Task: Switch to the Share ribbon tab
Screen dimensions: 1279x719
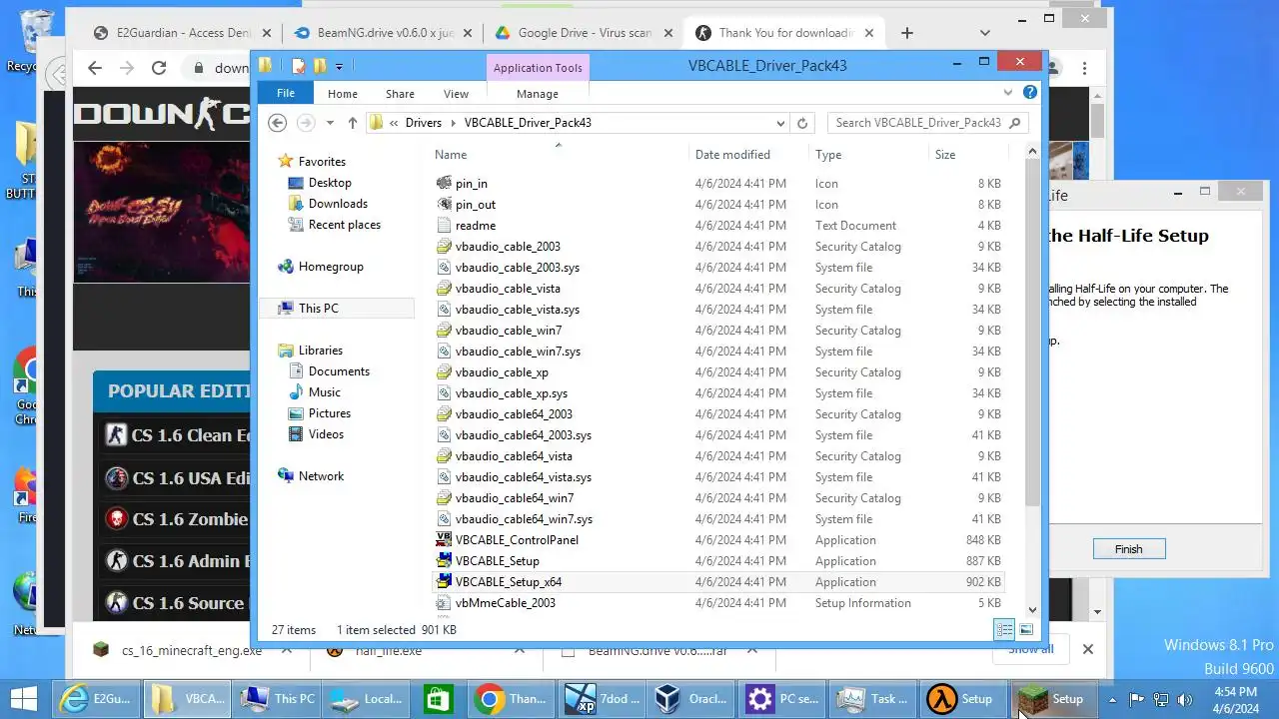Action: tap(400, 94)
